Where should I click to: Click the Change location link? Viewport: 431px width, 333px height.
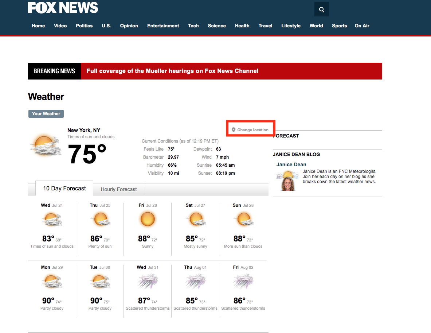click(x=253, y=130)
